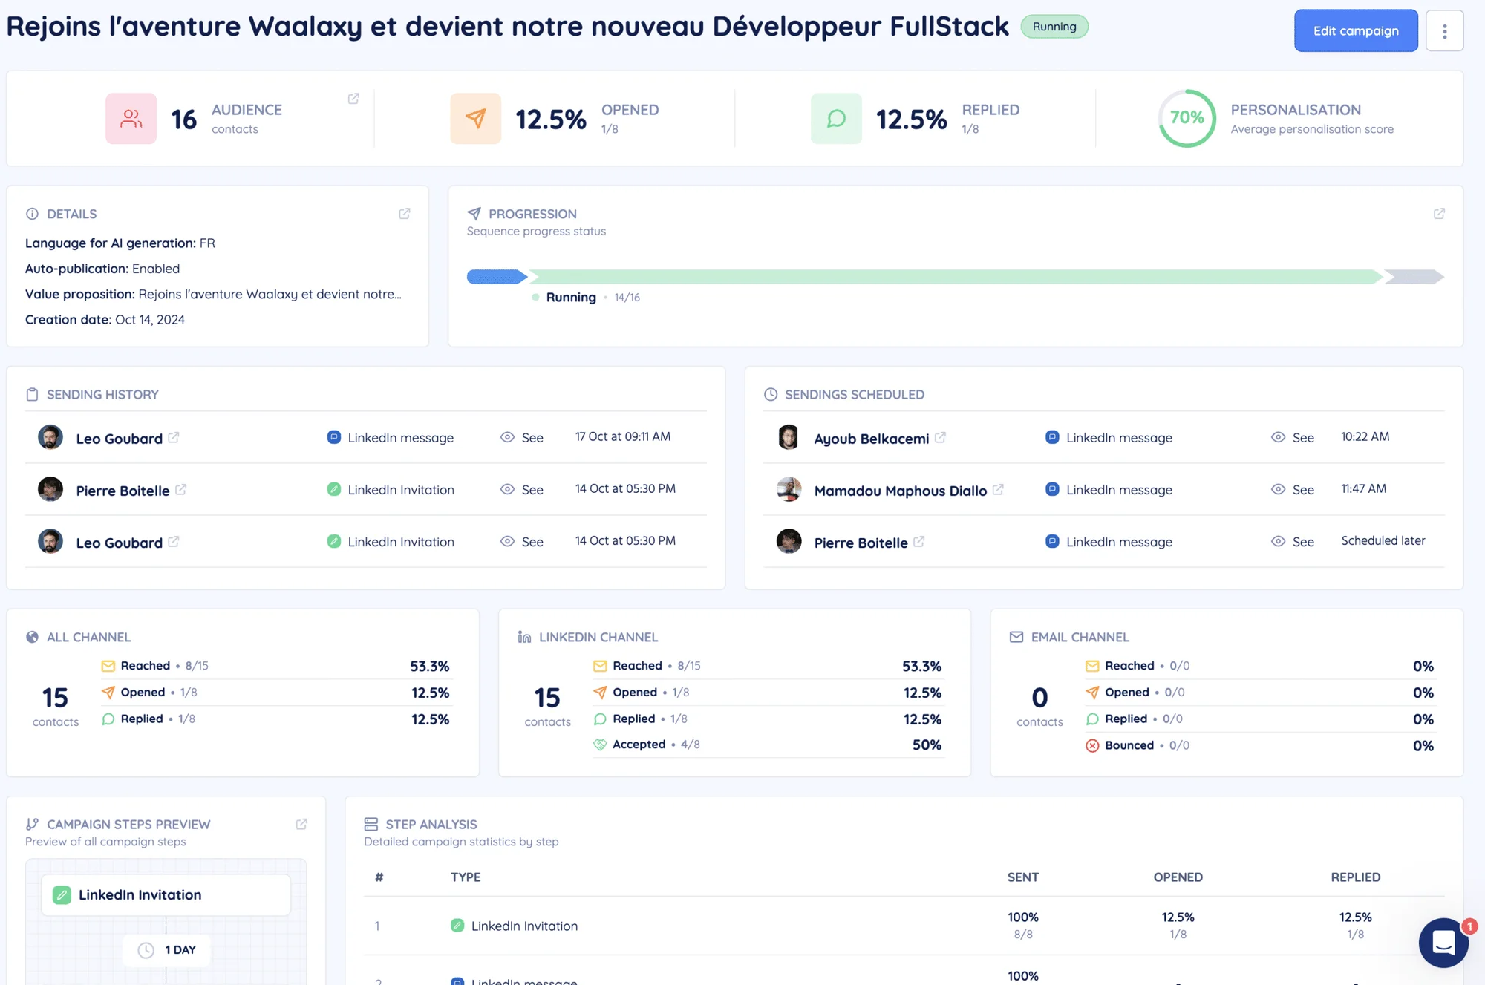Click the 1 DAY delay node
Screen dimensions: 1485x985
[x=166, y=950]
